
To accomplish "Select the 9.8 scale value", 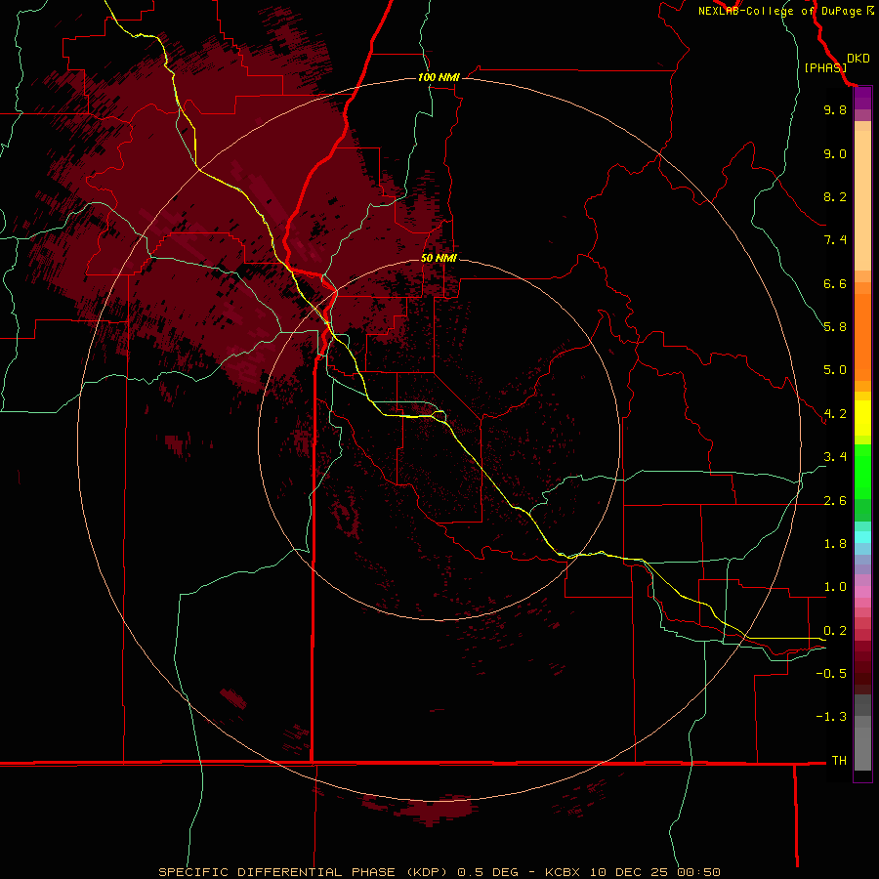I will point(835,109).
